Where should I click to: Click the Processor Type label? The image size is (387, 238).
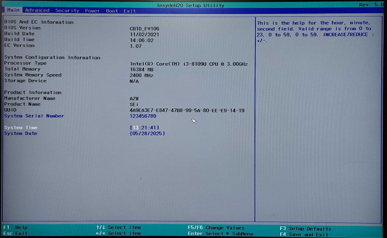pyautogui.click(x=26, y=63)
